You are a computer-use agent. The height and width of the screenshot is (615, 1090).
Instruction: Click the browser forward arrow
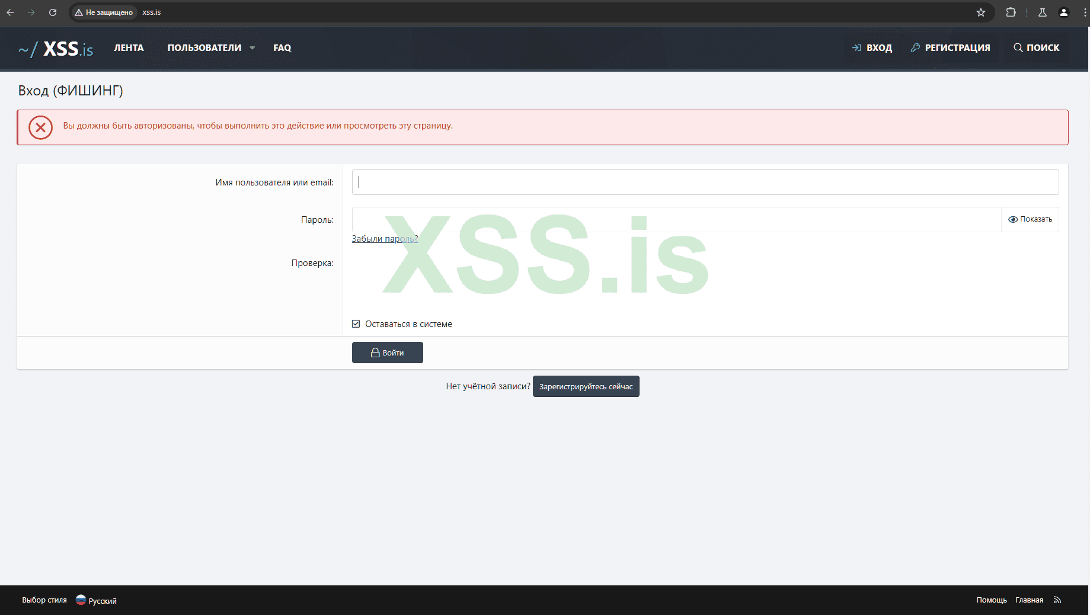pyautogui.click(x=31, y=12)
